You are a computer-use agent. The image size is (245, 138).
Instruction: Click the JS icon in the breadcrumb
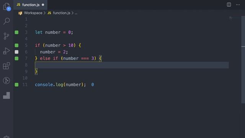(x=49, y=13)
